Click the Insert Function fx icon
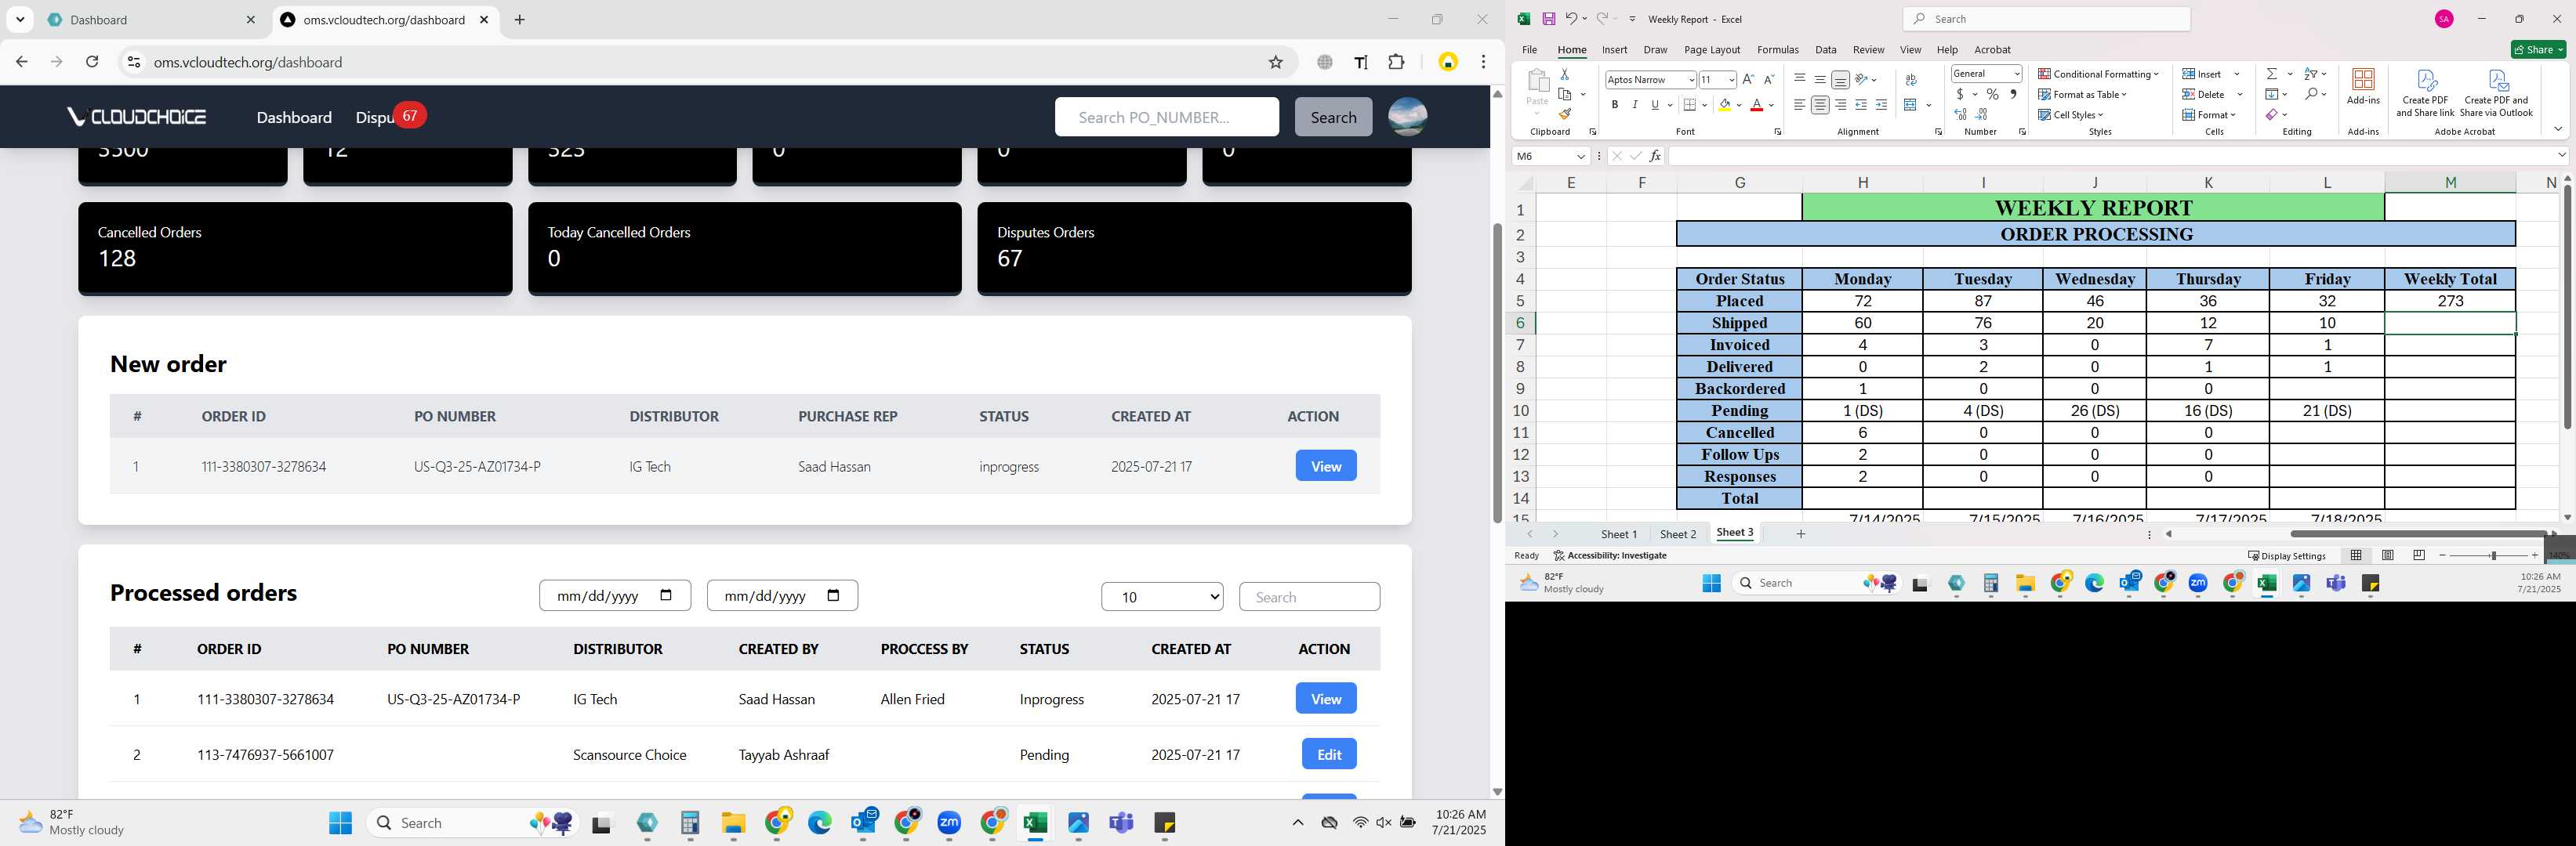The image size is (2576, 846). point(1655,156)
